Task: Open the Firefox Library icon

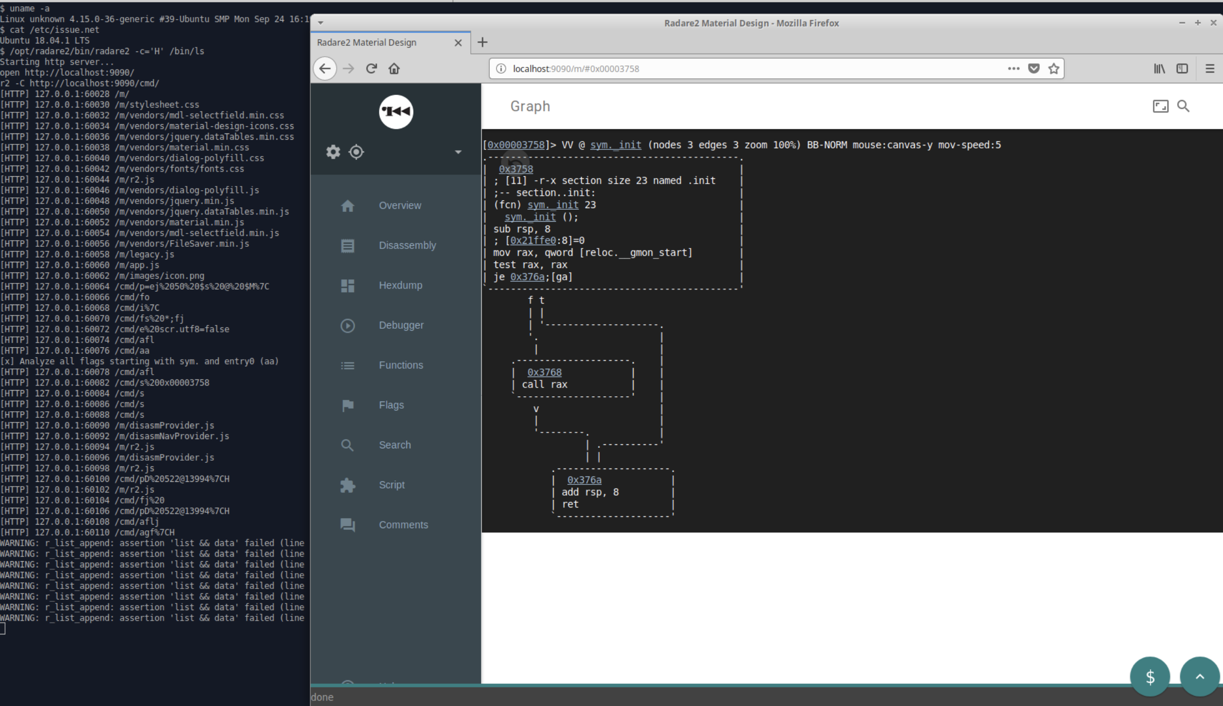Action: tap(1160, 69)
